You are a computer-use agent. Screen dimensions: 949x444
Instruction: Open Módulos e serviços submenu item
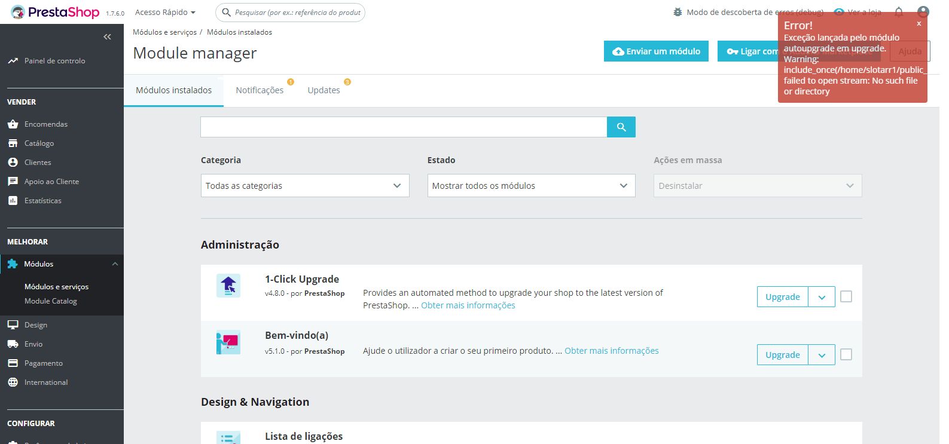56,287
